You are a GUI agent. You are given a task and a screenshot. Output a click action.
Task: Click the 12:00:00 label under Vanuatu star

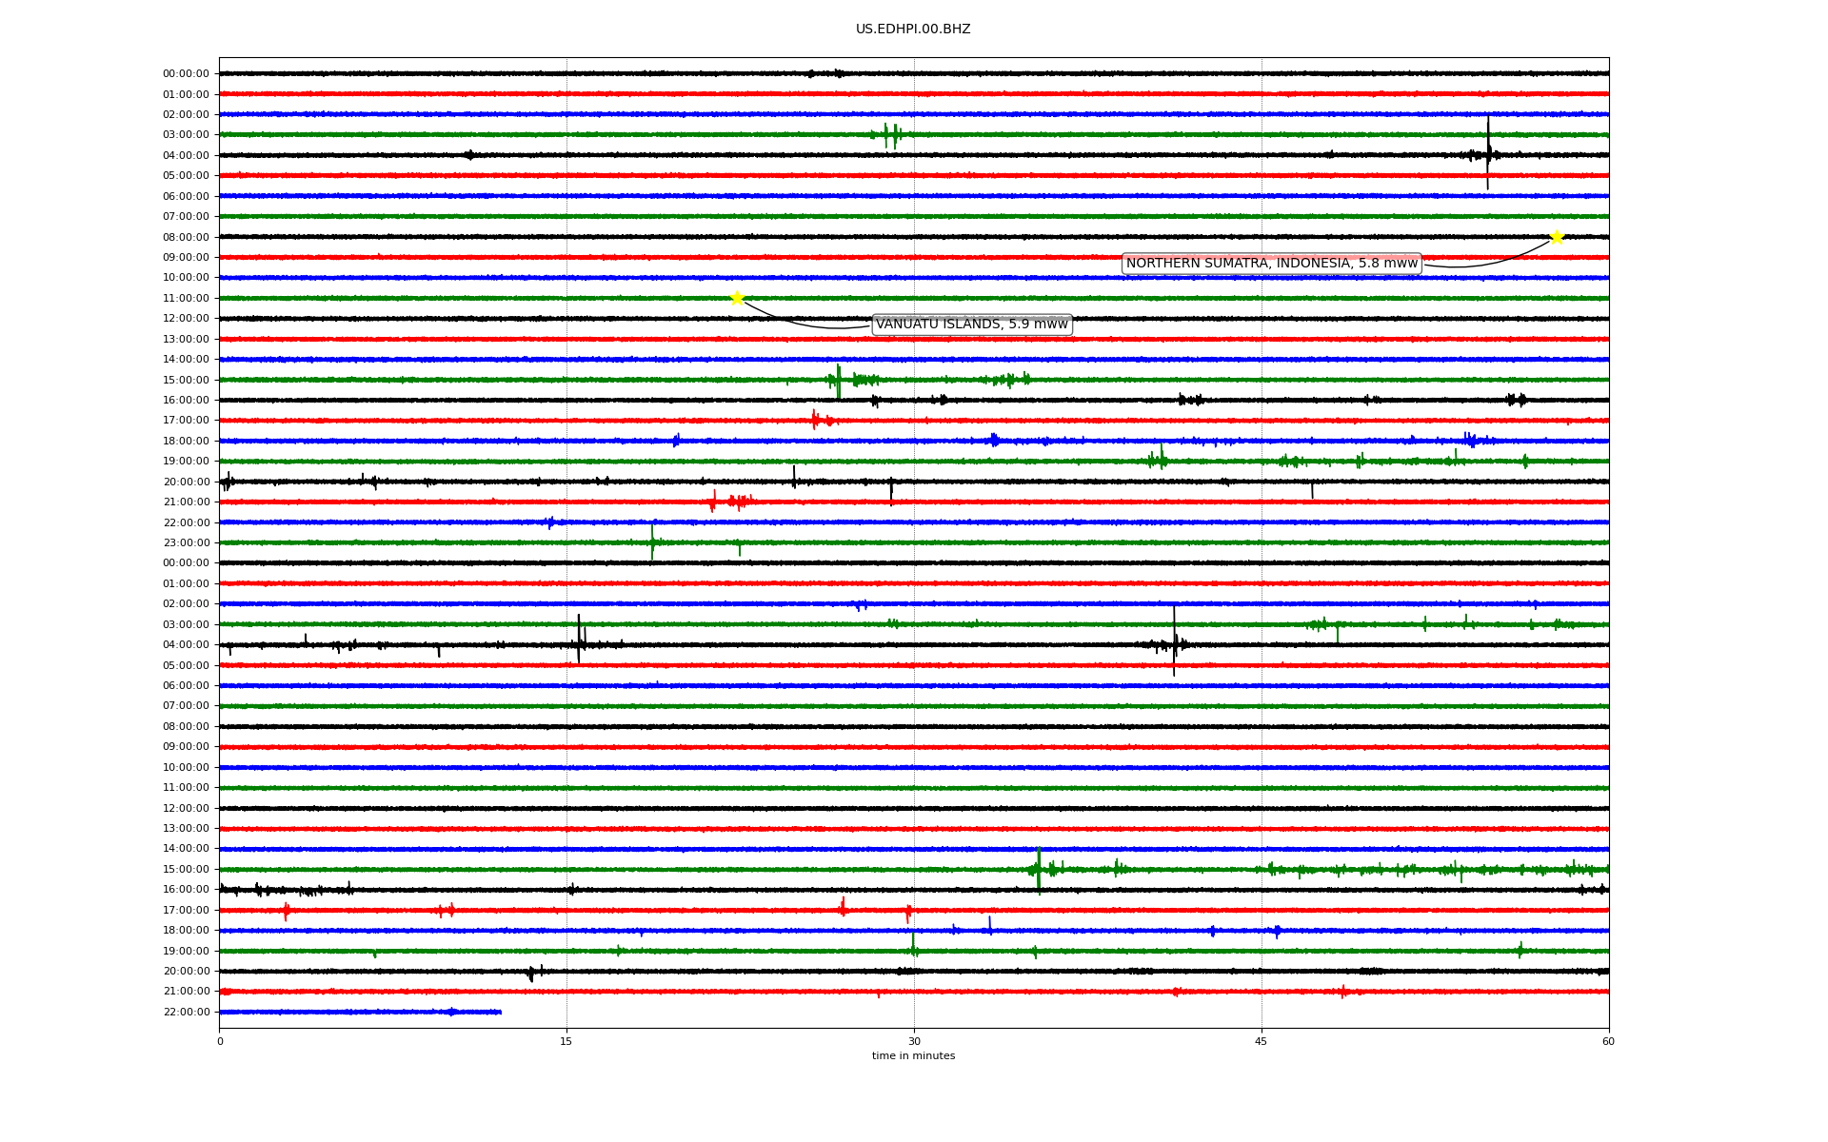pyautogui.click(x=186, y=318)
